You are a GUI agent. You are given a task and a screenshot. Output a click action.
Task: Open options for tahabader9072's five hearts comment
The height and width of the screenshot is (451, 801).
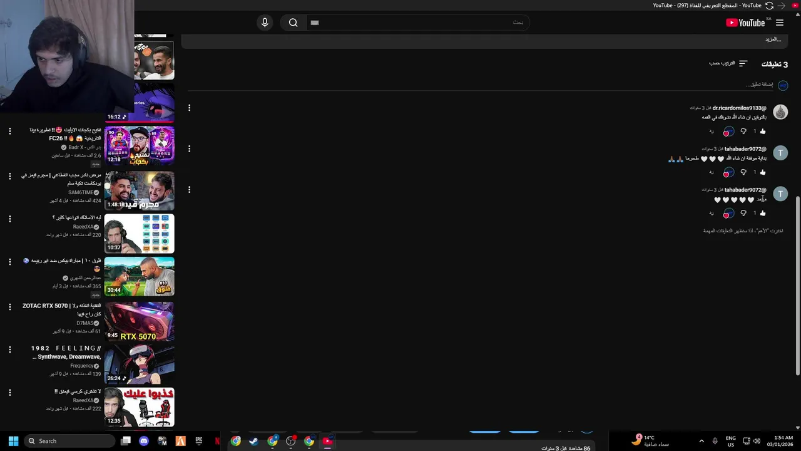tap(189, 189)
